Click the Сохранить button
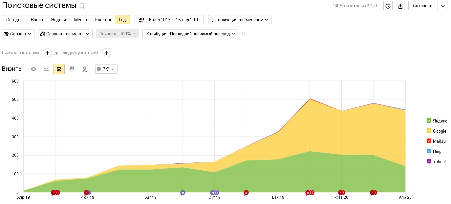This screenshot has height=204, width=451. coord(423,6)
